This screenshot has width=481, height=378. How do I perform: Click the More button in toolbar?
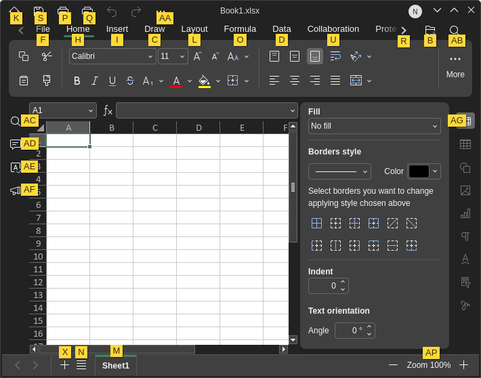[455, 65]
